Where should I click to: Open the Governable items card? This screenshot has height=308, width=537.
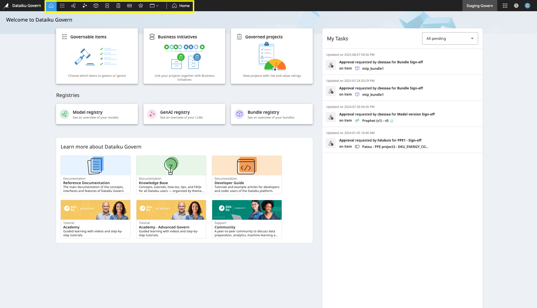coord(97,56)
